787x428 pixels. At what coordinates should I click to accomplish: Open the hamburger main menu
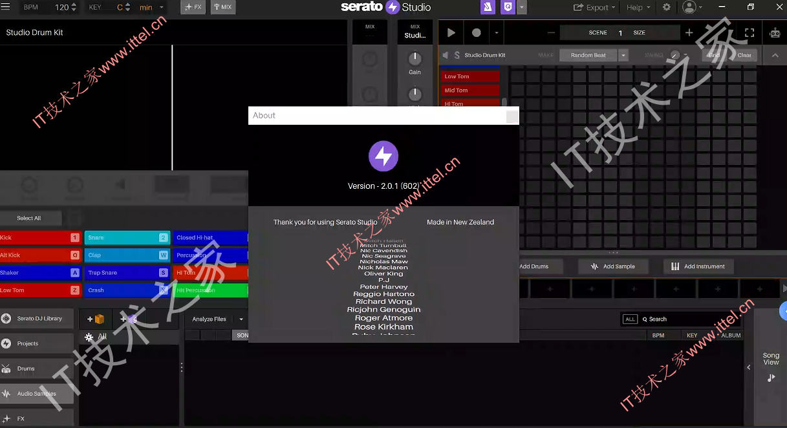click(6, 7)
